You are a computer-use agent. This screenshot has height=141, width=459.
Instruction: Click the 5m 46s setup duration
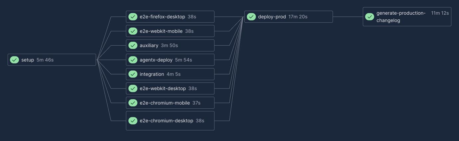(45, 60)
